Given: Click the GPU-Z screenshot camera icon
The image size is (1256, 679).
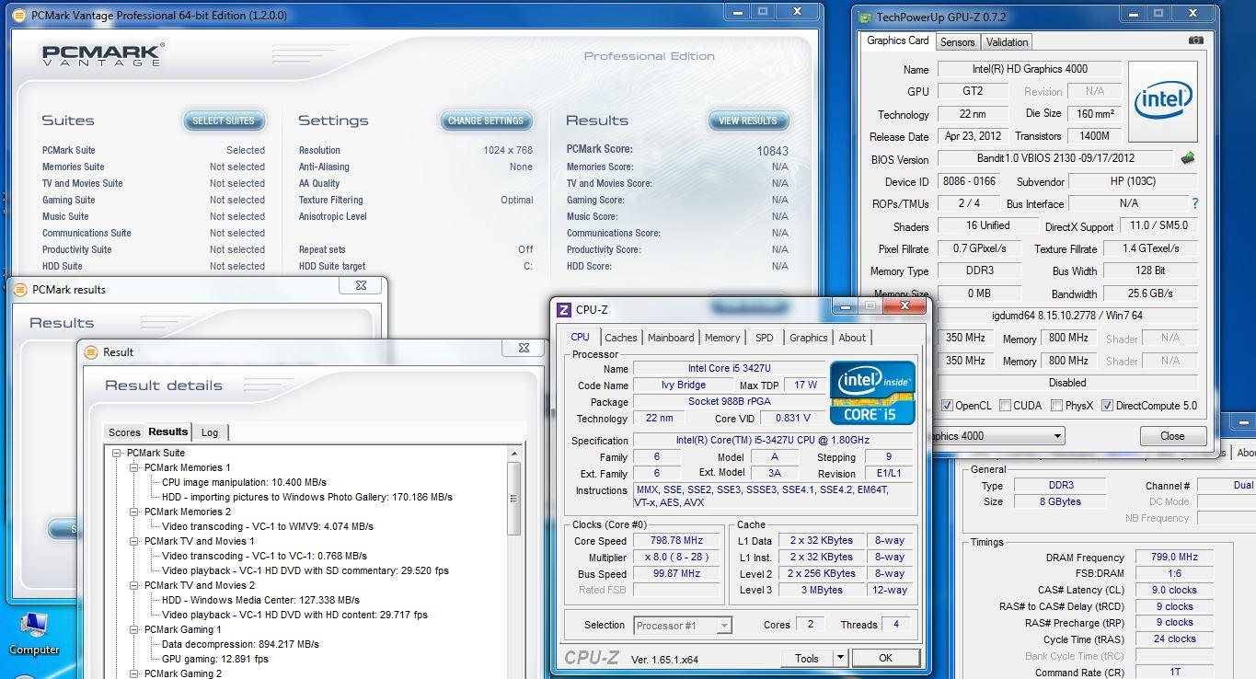Looking at the screenshot, I should coord(1195,41).
